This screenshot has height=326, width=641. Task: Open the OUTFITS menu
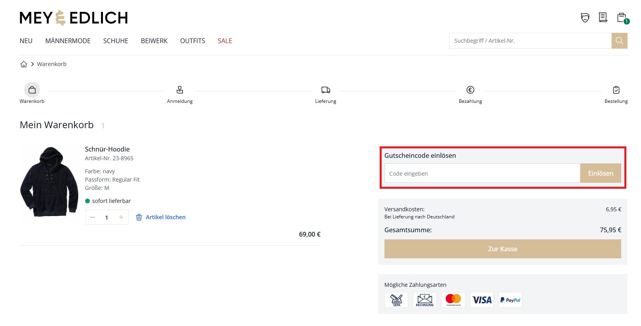[x=192, y=41]
